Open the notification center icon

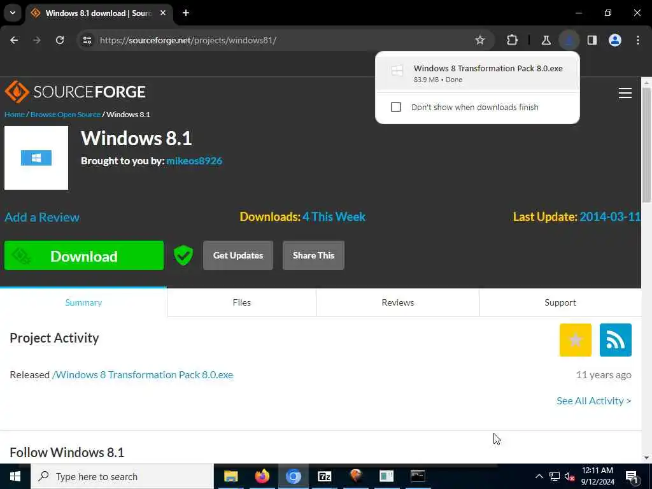point(632,476)
